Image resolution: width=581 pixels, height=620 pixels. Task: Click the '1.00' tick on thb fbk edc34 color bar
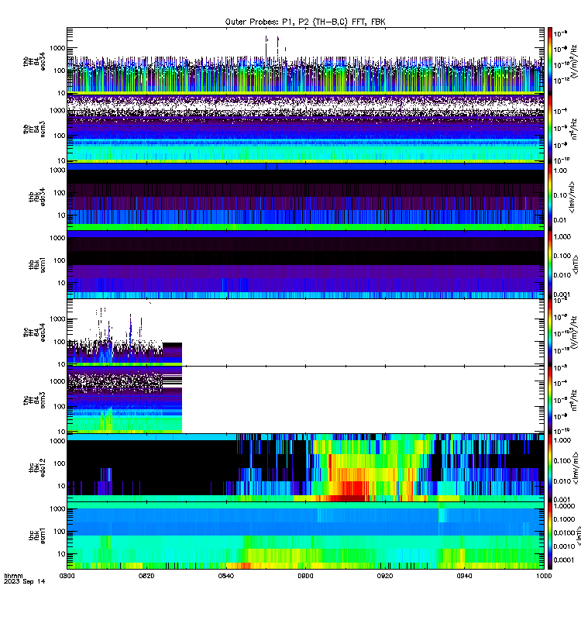(x=560, y=170)
